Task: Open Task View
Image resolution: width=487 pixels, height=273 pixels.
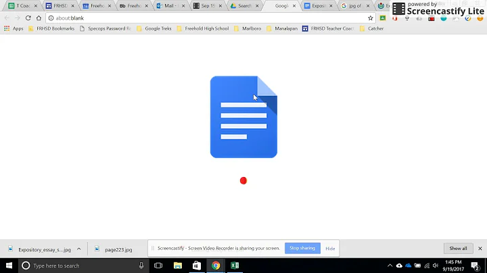Action: pyautogui.click(x=158, y=266)
